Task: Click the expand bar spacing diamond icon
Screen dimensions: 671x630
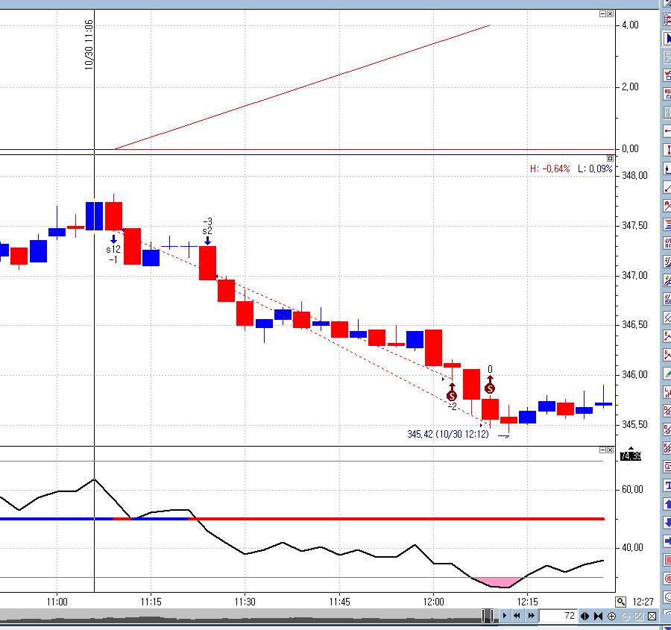Action: [585, 616]
